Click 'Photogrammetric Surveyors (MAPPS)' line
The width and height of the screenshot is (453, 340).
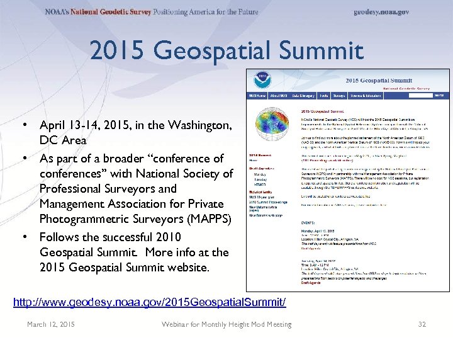(x=135, y=219)
